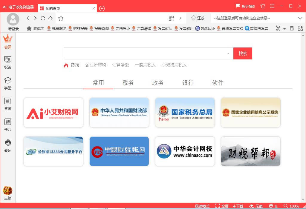Open the 国家税务总局 tile
The width and height of the screenshot is (306, 209).
point(185,113)
